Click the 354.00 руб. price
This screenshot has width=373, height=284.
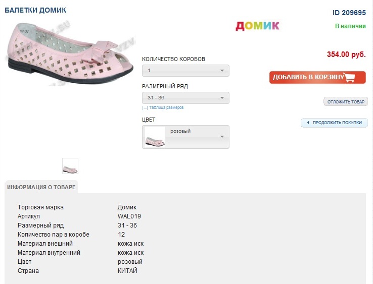pyautogui.click(x=346, y=54)
